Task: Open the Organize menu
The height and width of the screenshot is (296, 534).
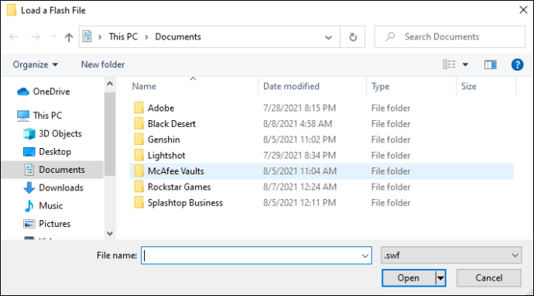Action: [36, 64]
